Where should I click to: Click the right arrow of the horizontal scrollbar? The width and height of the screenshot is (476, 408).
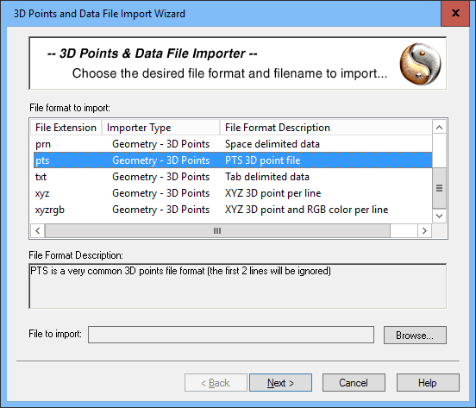click(424, 230)
